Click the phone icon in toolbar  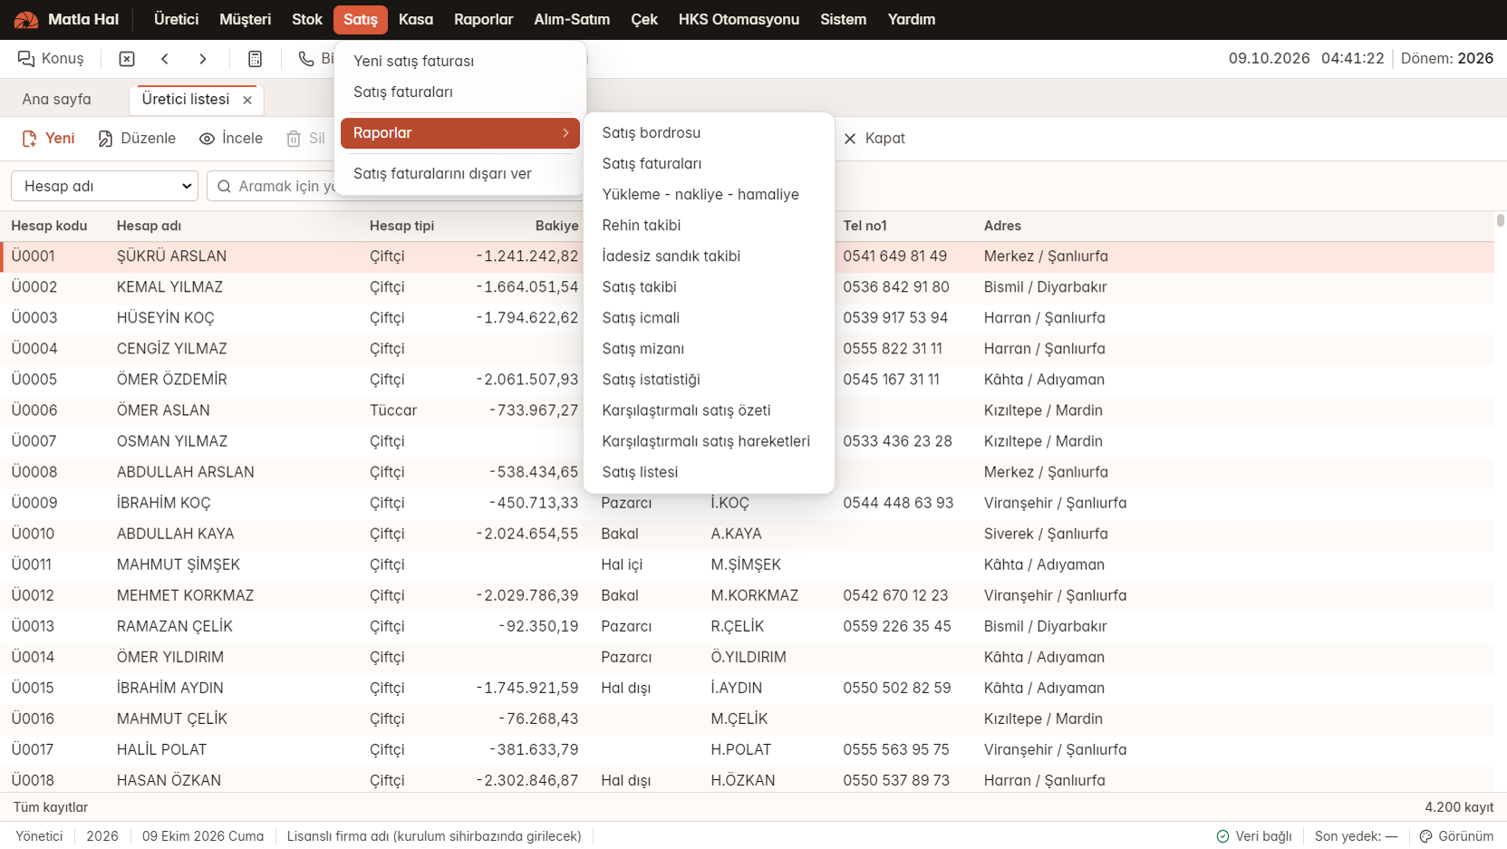(306, 59)
